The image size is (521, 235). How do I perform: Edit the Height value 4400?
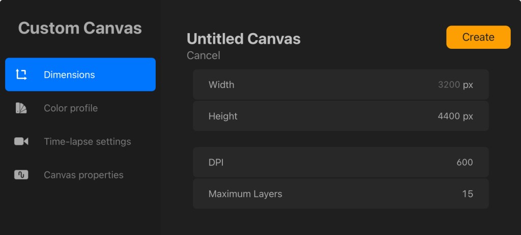coord(449,116)
